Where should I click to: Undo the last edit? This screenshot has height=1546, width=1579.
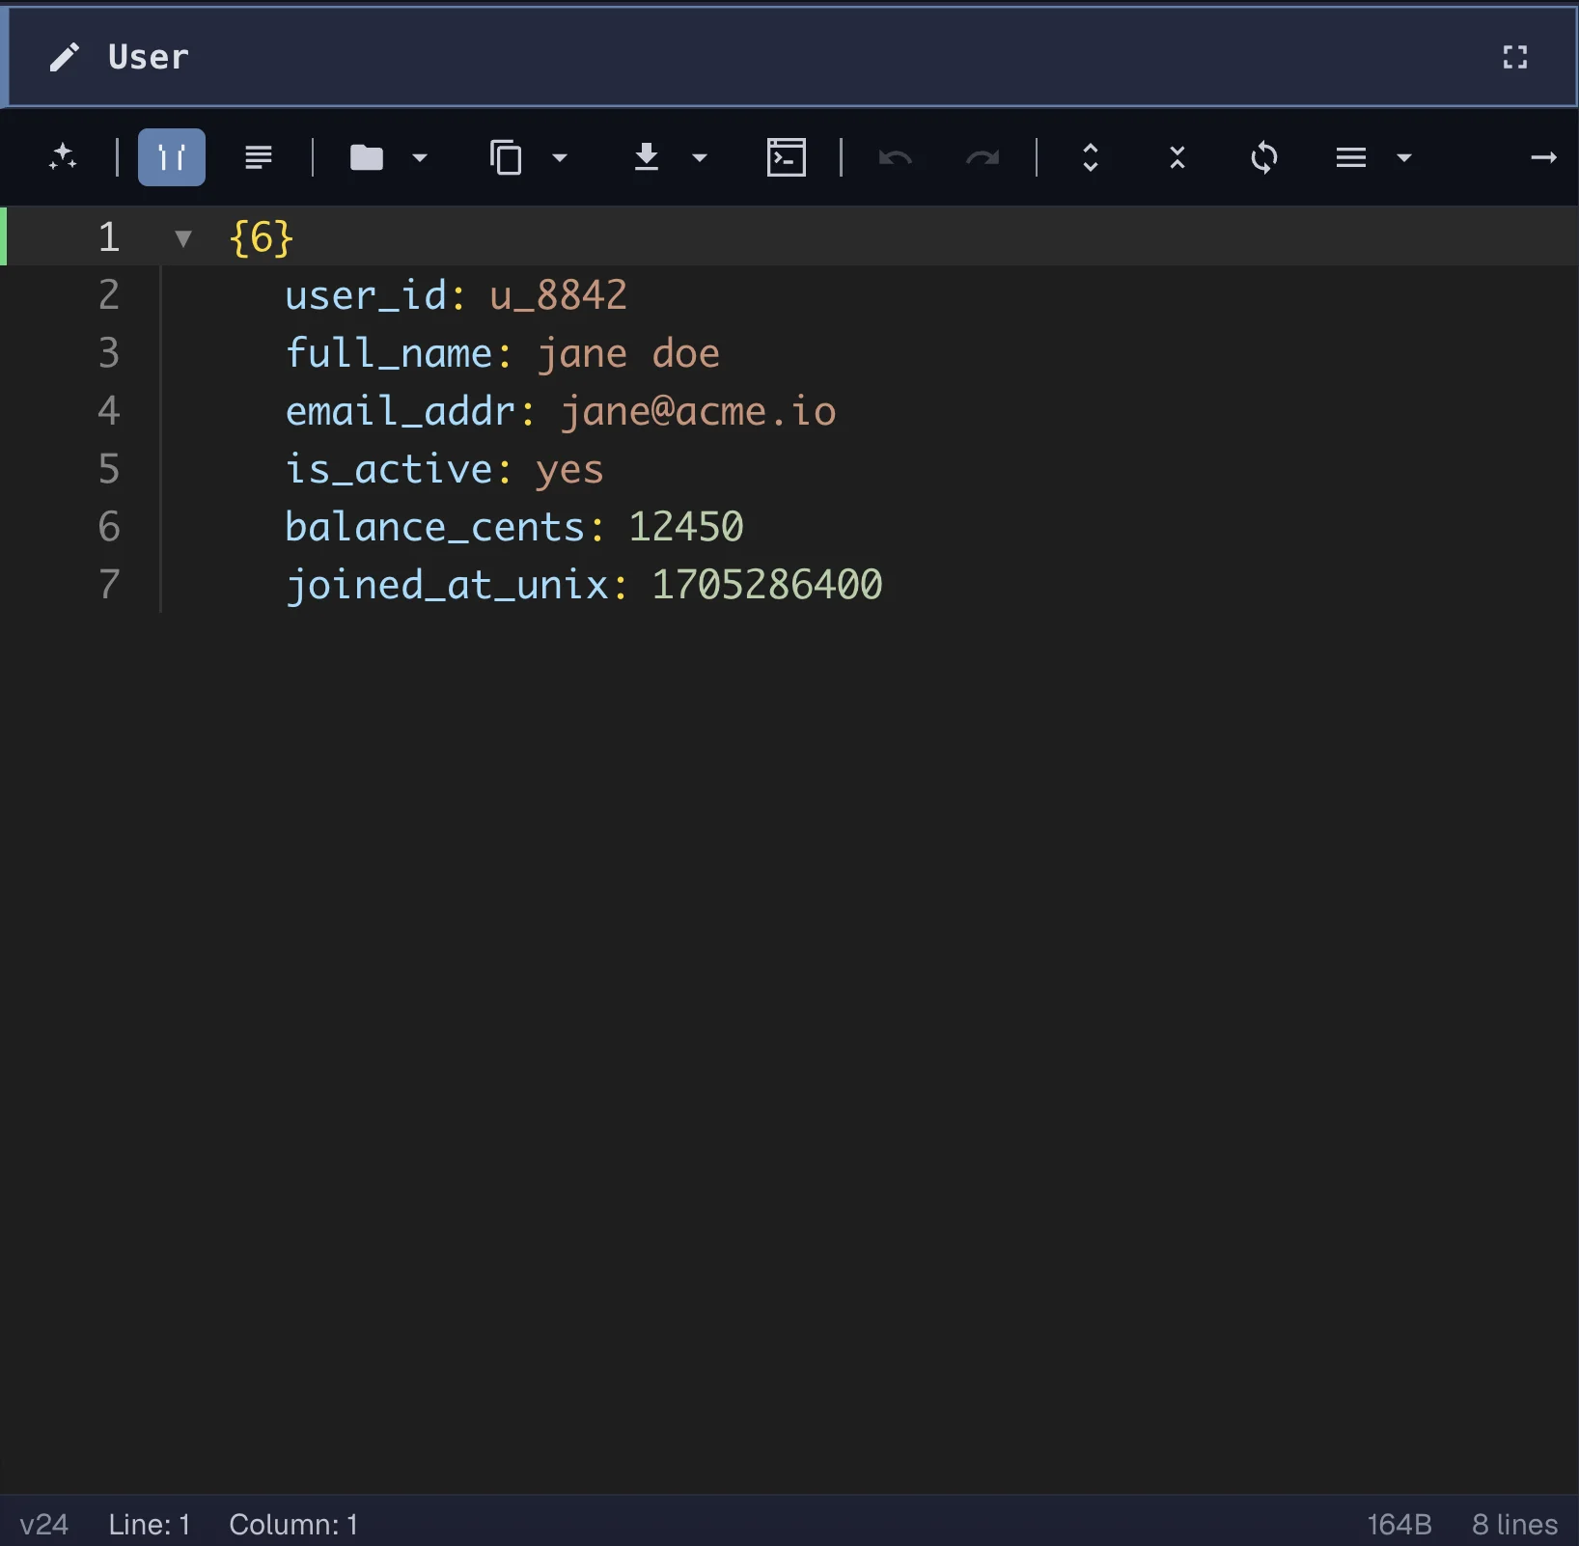[896, 157]
